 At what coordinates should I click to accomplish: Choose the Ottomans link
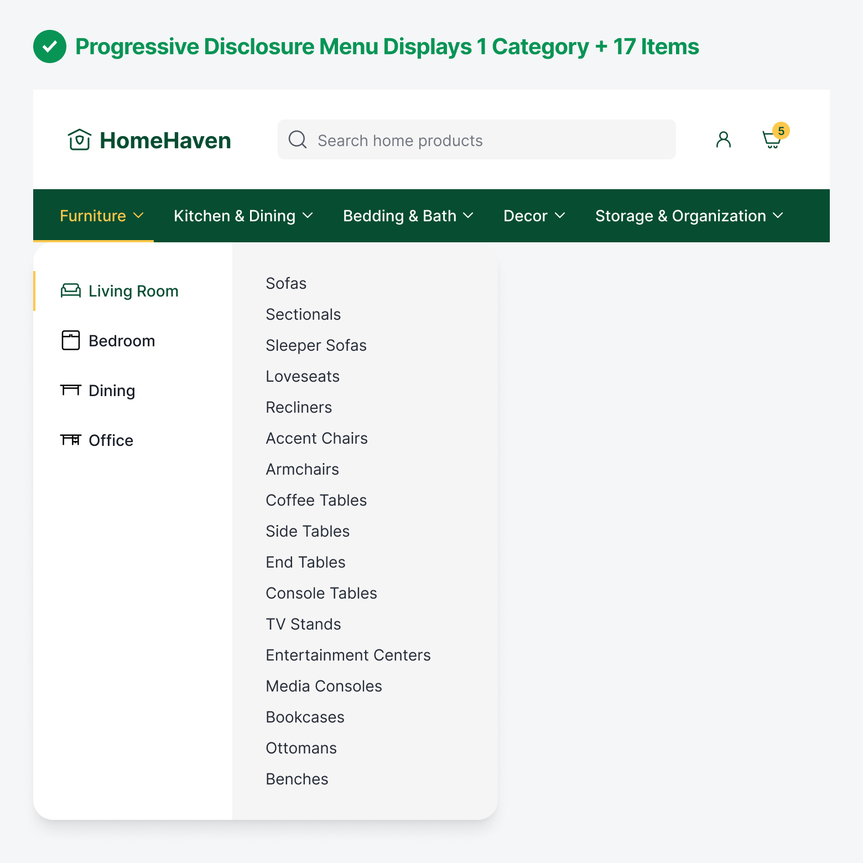coord(301,748)
